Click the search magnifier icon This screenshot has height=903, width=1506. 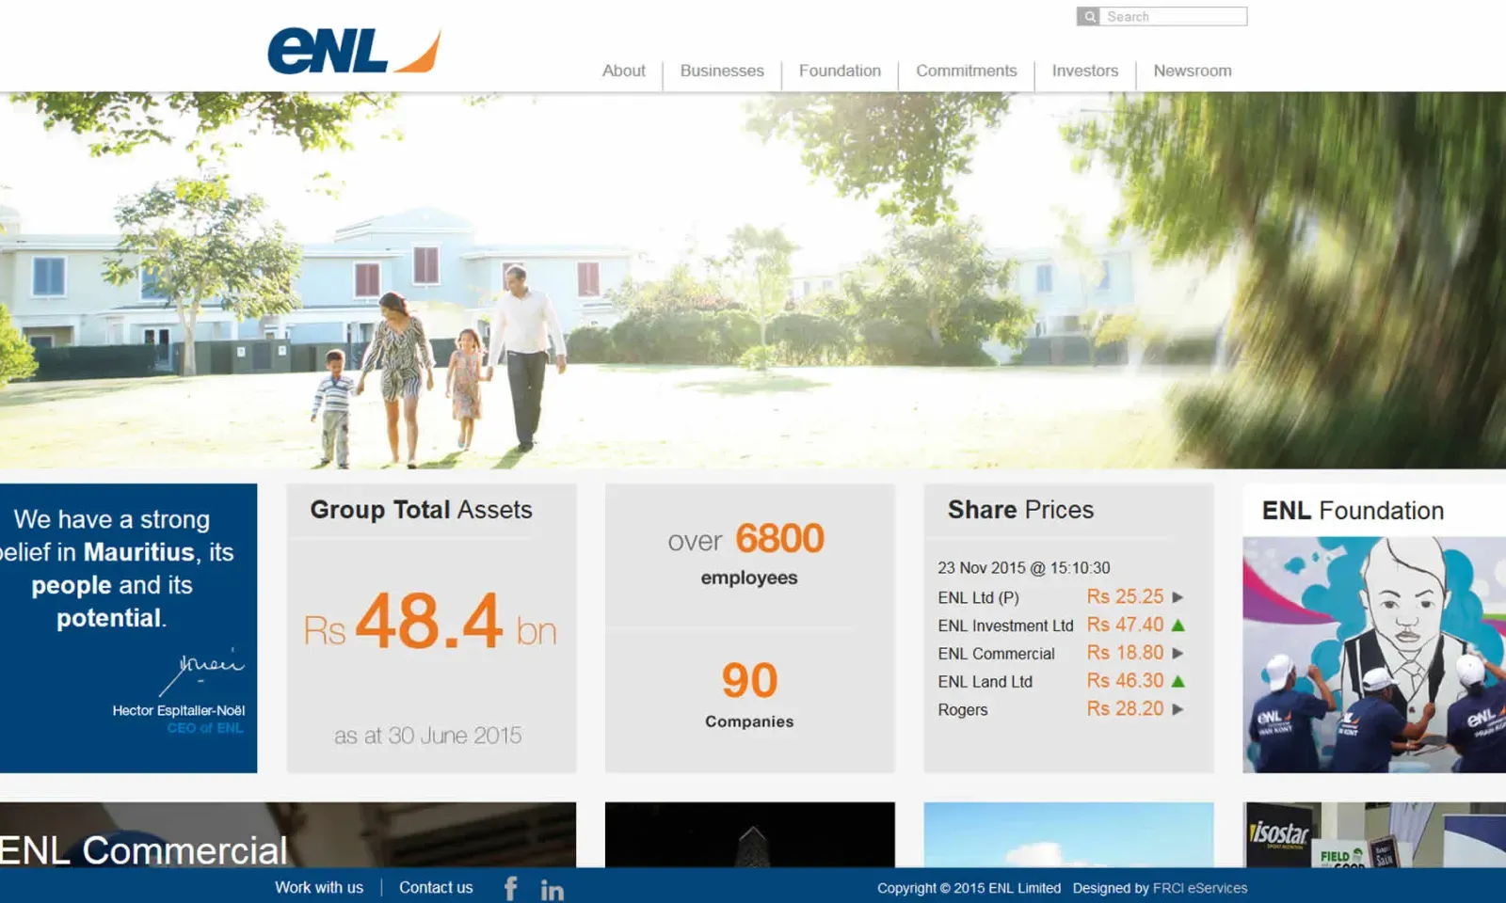1088,17
